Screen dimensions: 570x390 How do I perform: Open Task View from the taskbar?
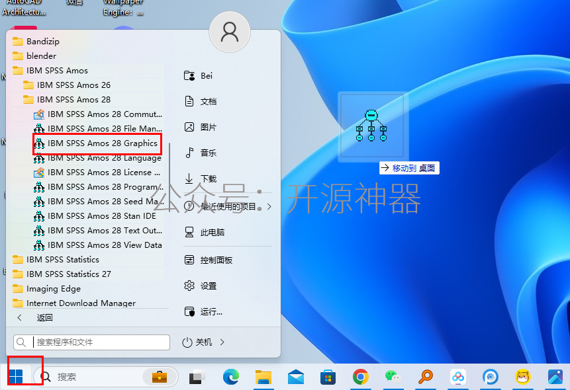pos(197,377)
